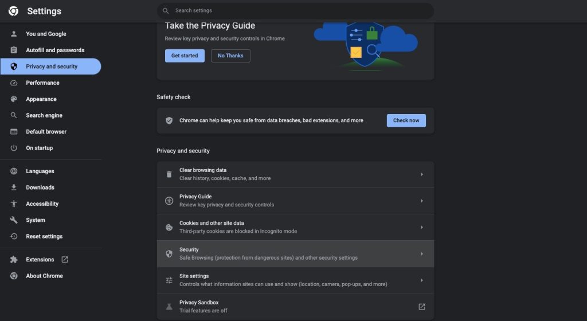Expand Site settings row arrow
This screenshot has height=321, width=587.
[x=421, y=280]
